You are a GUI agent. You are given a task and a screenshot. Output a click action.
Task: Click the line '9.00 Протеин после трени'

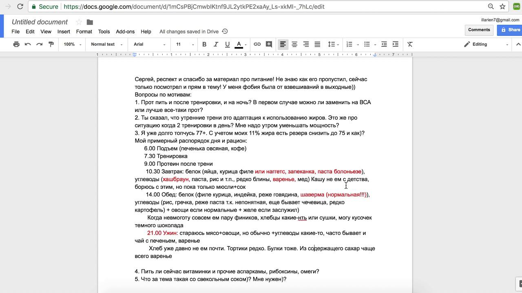point(178,164)
